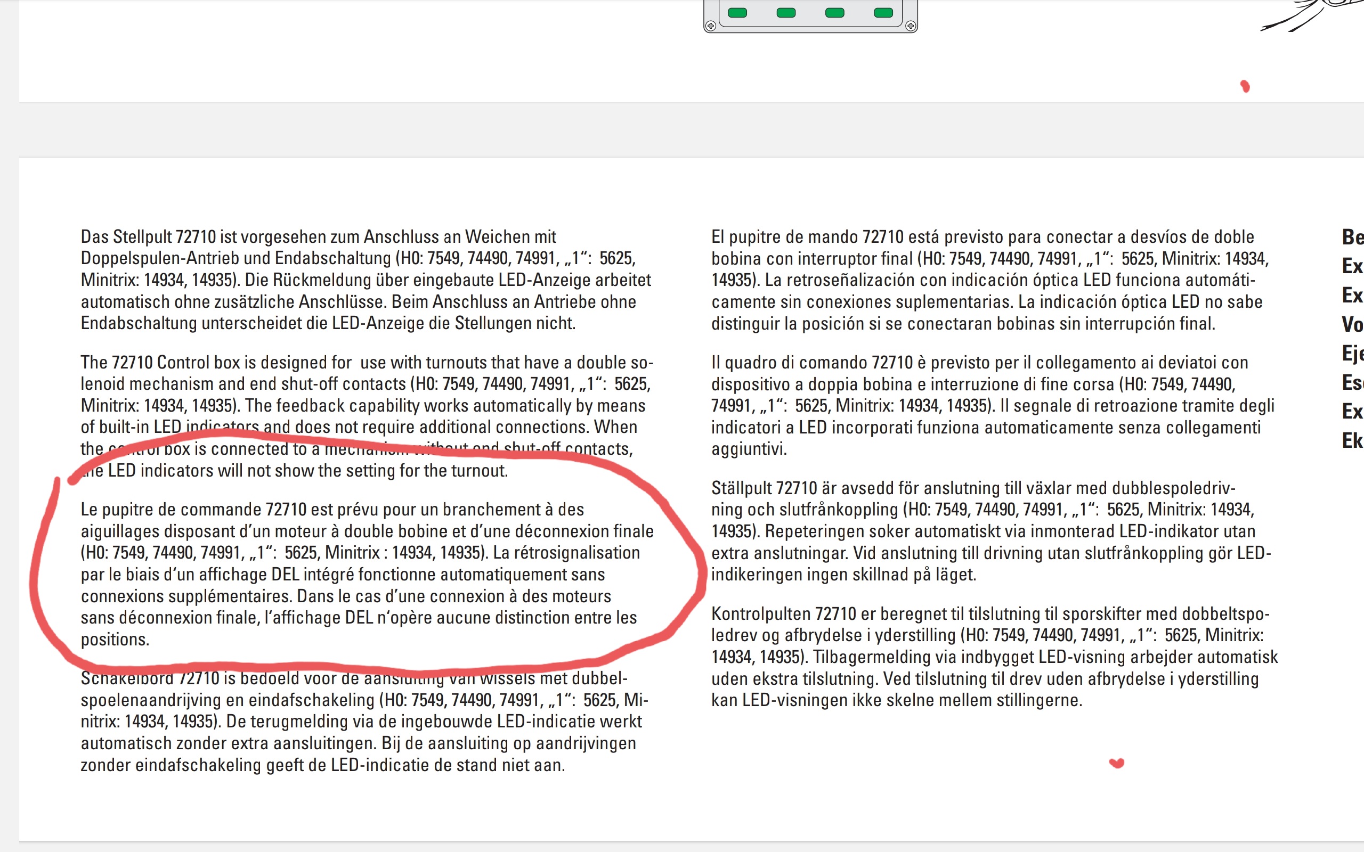1364x852 pixels.
Task: Select the red heart-shaped mark below Danish text
Action: pos(1117,763)
